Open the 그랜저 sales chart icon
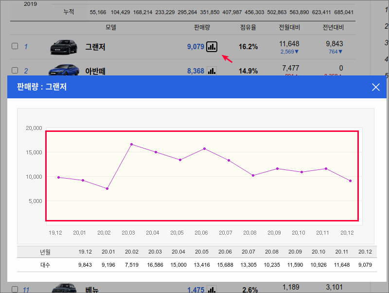This screenshot has height=293, width=389. pyautogui.click(x=212, y=47)
